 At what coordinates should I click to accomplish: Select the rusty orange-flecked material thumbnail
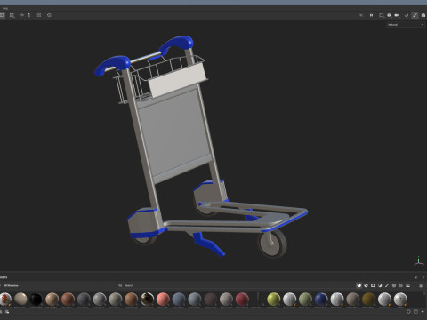[5, 300]
